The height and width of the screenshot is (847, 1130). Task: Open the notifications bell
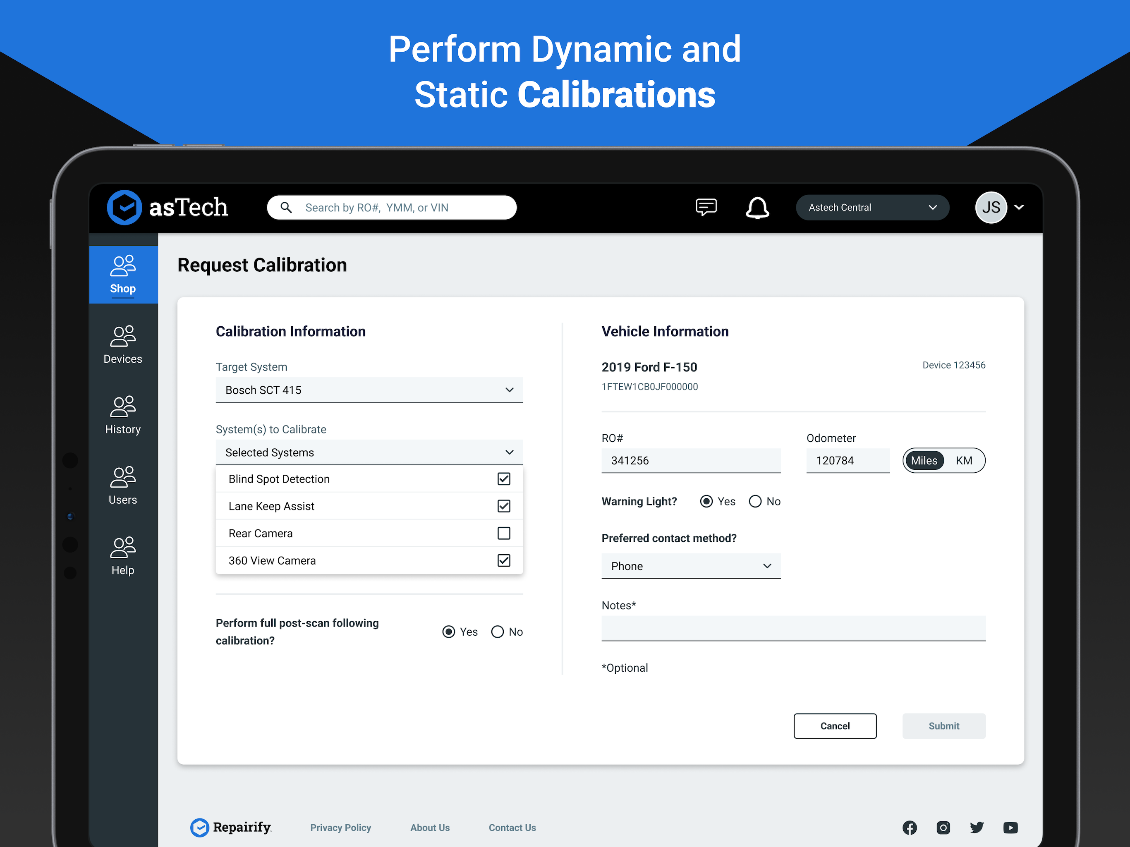(757, 208)
